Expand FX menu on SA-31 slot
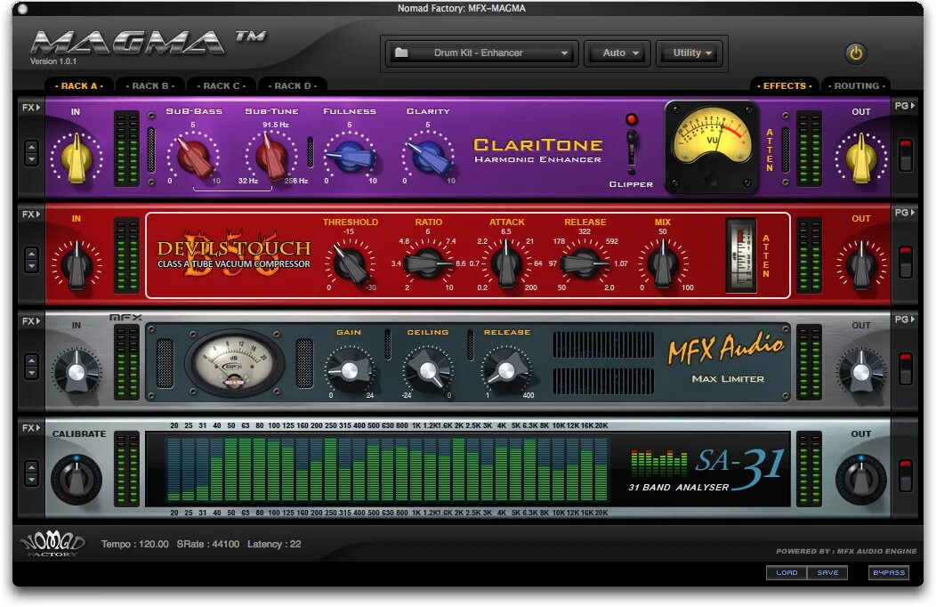Image resolution: width=936 pixels, height=607 pixels. 31,428
